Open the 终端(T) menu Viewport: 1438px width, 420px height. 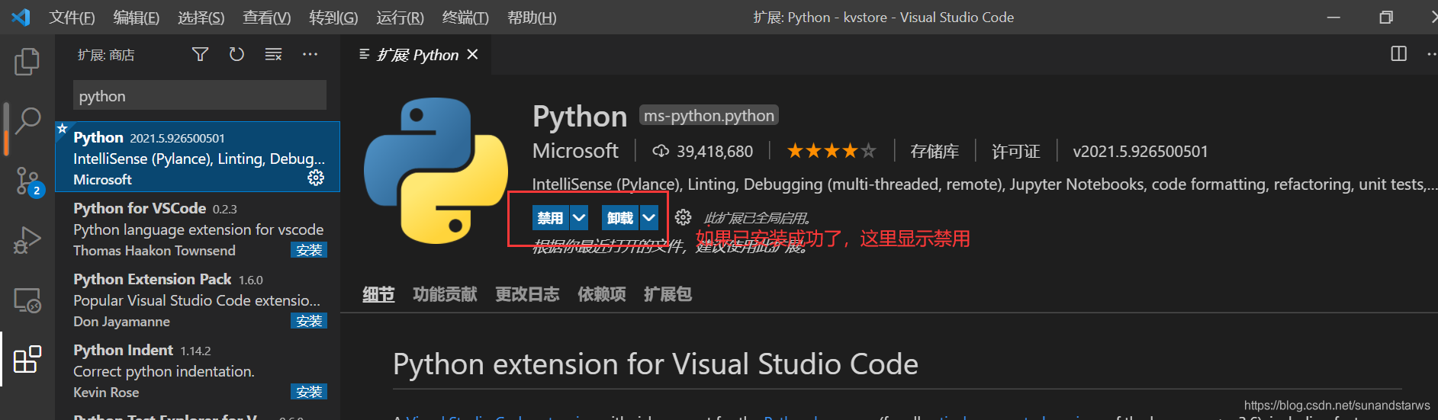[x=465, y=18]
